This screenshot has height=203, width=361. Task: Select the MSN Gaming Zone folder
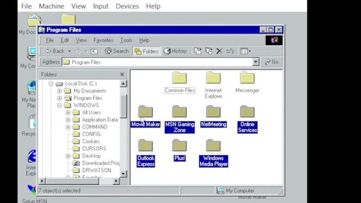click(179, 119)
